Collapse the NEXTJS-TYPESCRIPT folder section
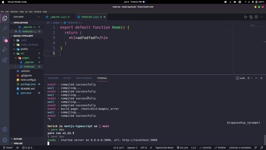 click(23, 36)
